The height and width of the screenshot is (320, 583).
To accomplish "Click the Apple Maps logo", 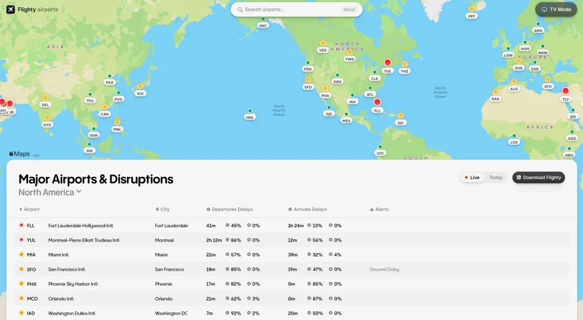I will pyautogui.click(x=19, y=153).
